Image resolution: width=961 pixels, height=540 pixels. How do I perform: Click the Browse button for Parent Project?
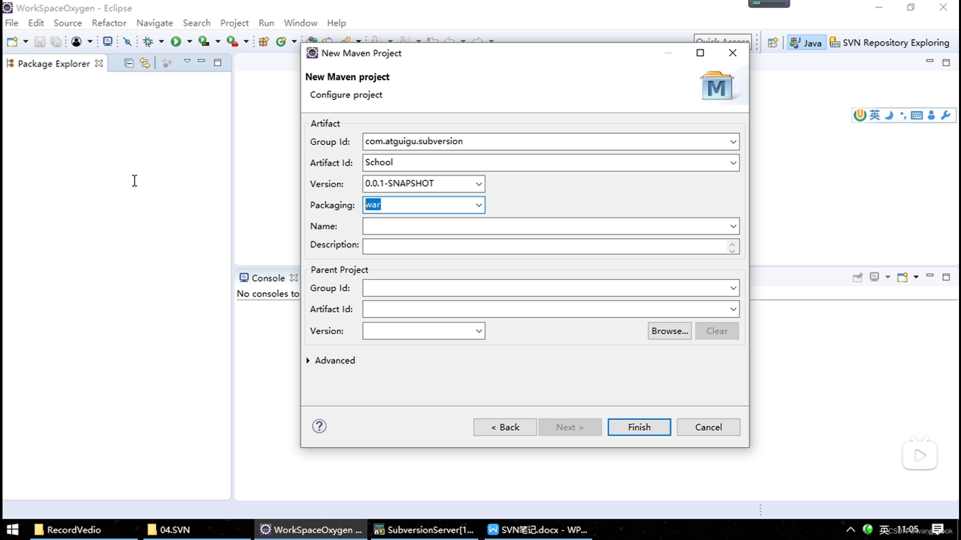click(x=670, y=331)
